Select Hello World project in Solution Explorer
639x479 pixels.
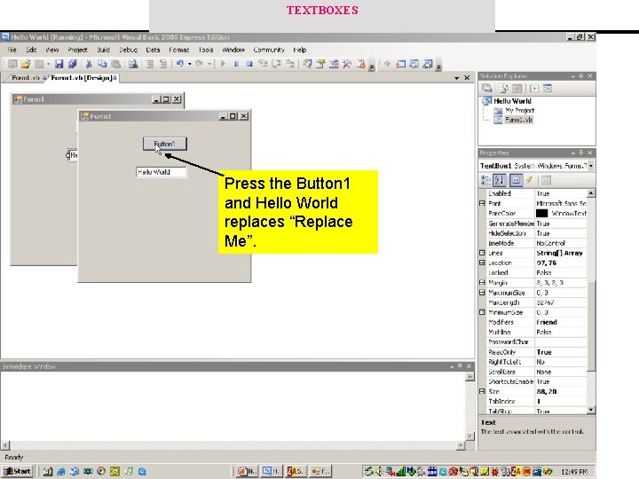point(512,101)
